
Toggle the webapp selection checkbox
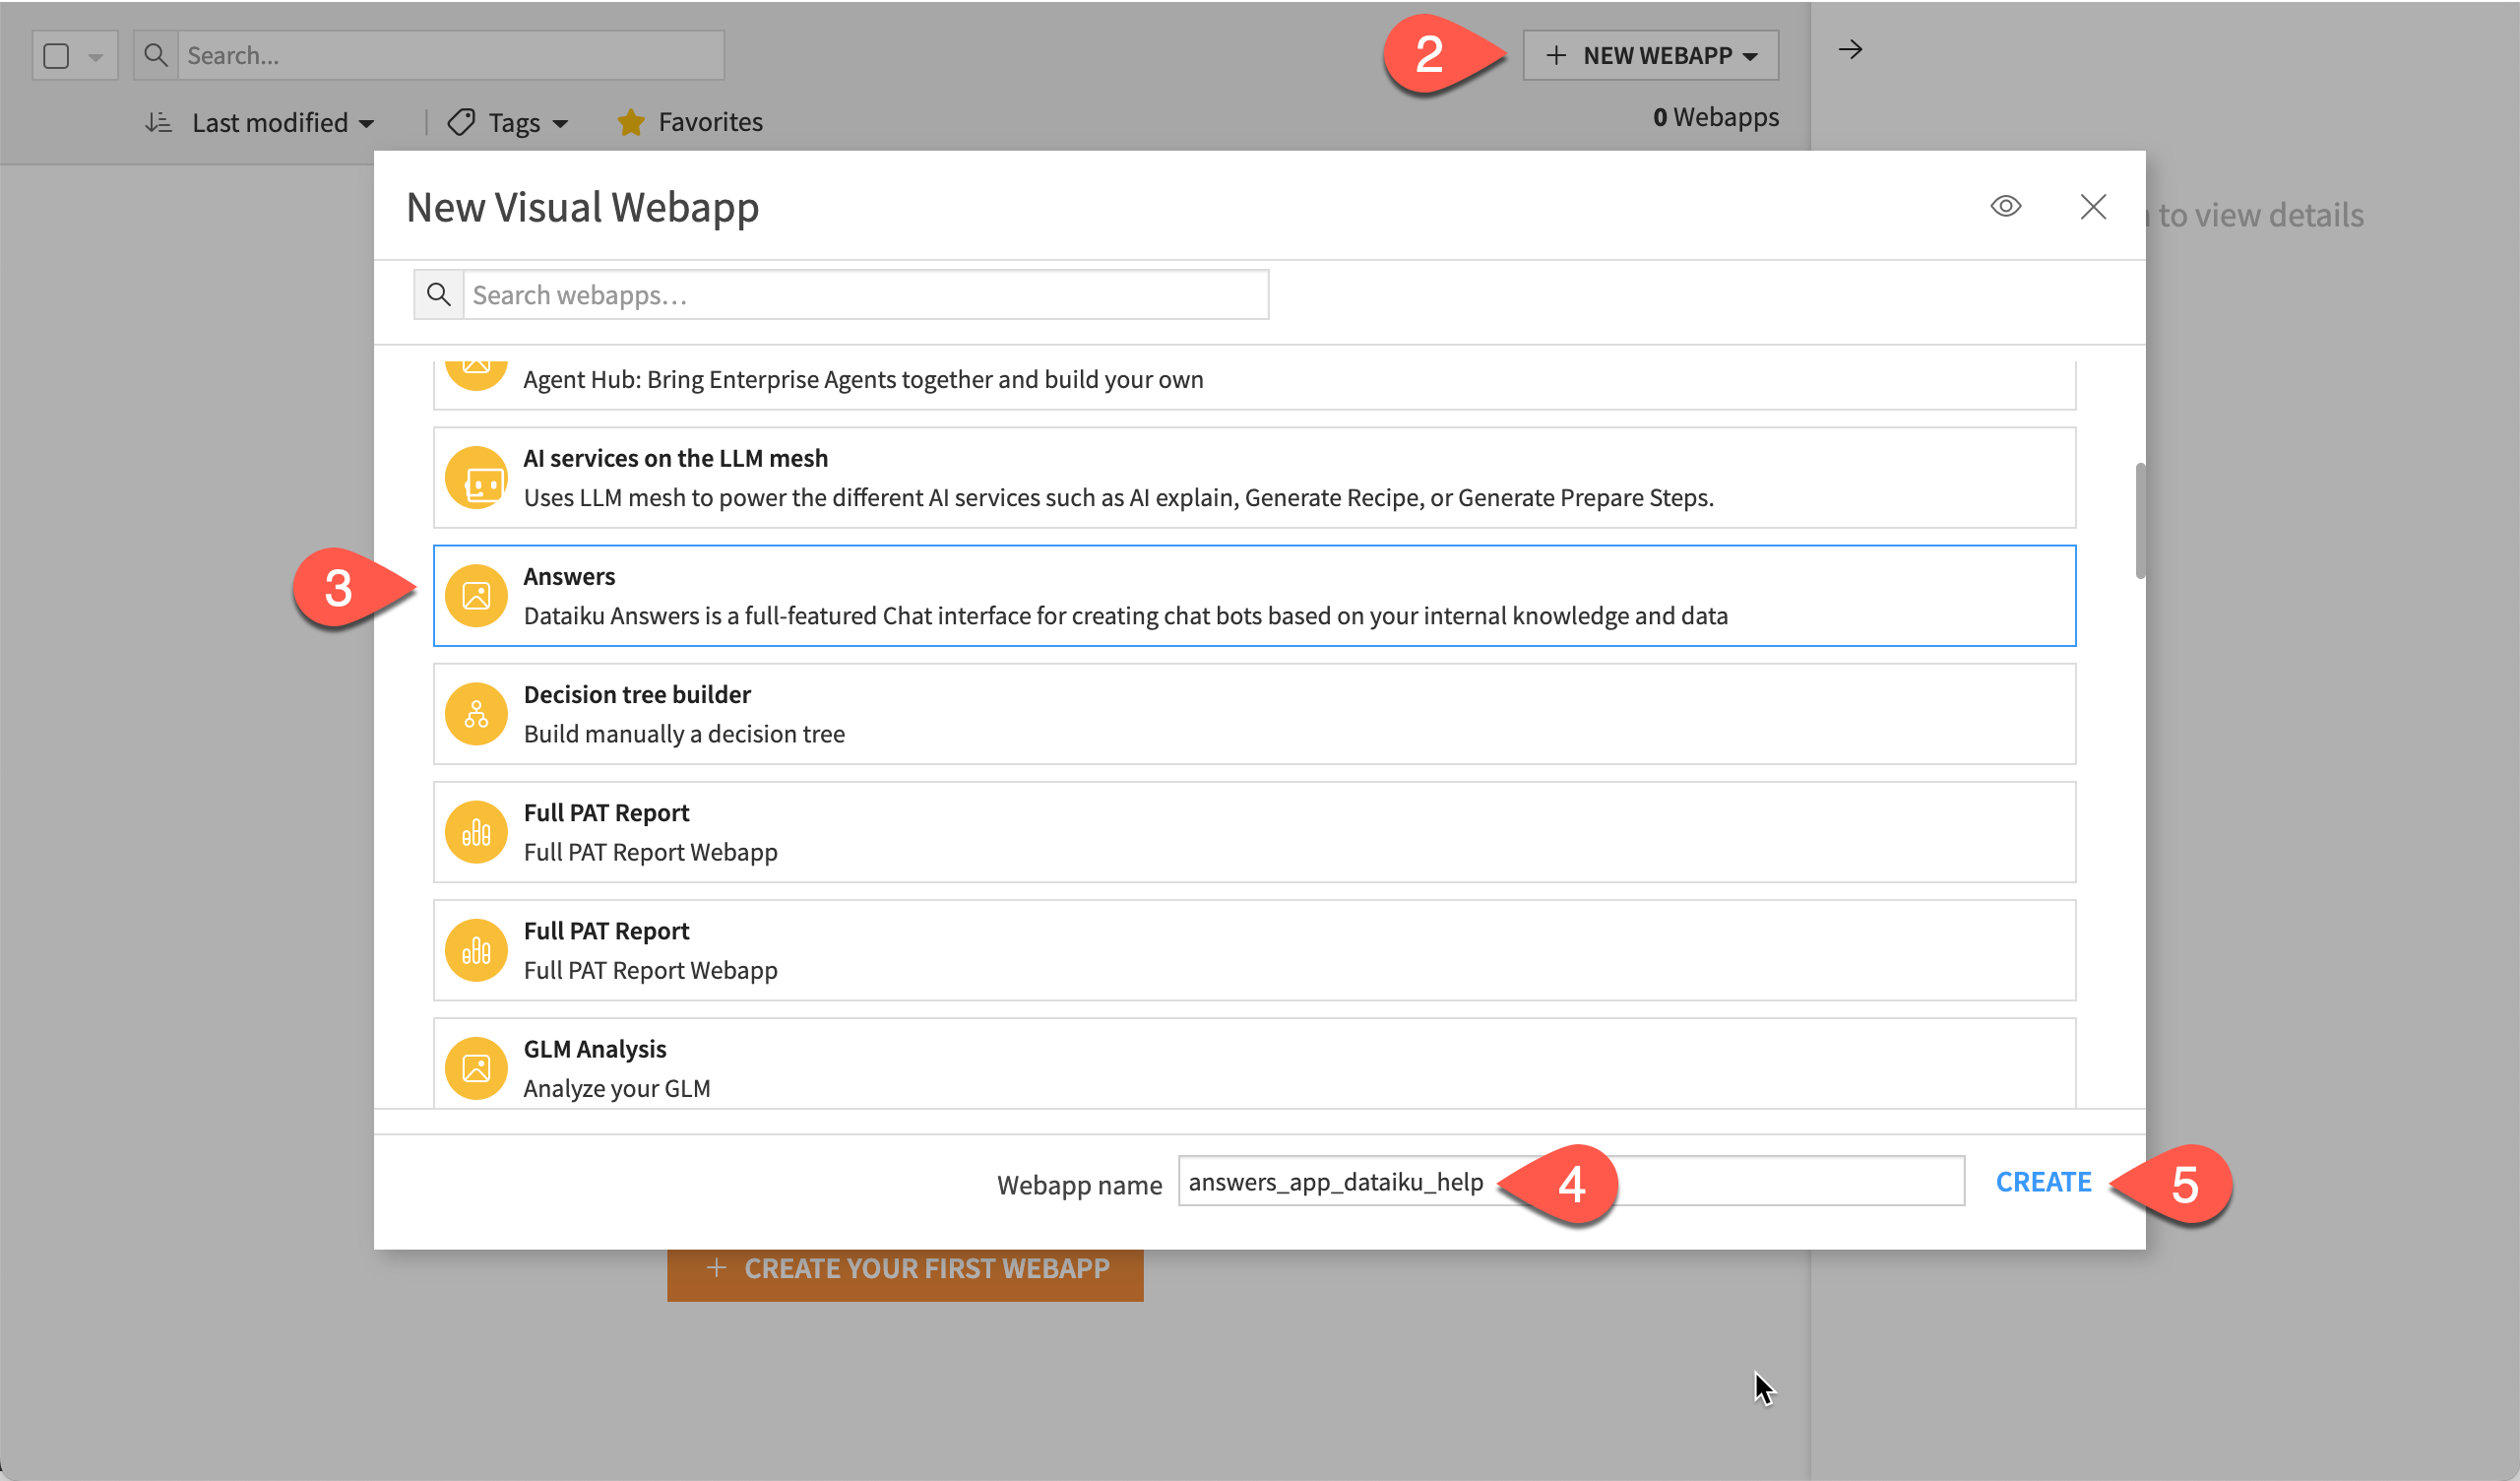click(x=56, y=55)
